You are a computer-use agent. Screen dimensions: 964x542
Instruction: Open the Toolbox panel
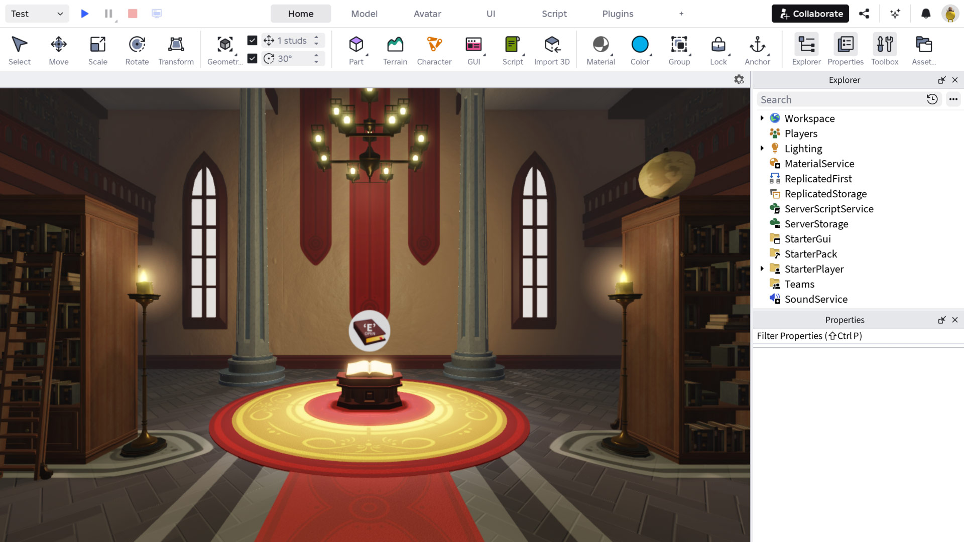pyautogui.click(x=885, y=50)
